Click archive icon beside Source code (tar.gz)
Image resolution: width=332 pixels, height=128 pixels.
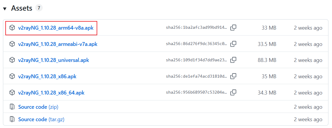[x=12, y=119]
